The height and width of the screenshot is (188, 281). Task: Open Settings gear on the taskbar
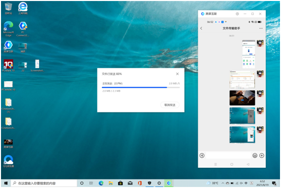tap(159, 183)
